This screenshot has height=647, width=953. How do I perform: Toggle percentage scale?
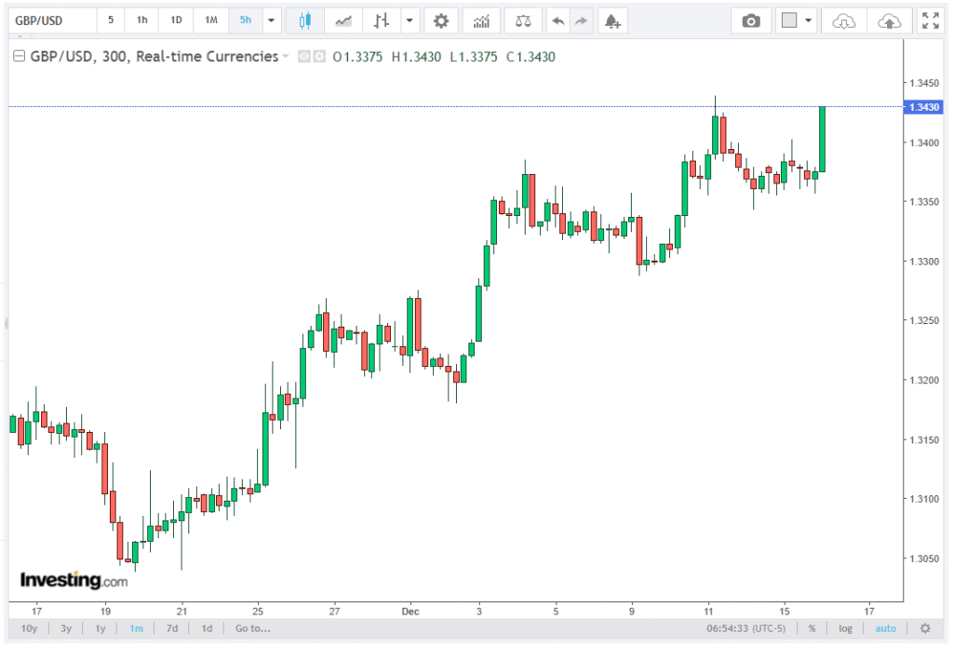pos(812,628)
